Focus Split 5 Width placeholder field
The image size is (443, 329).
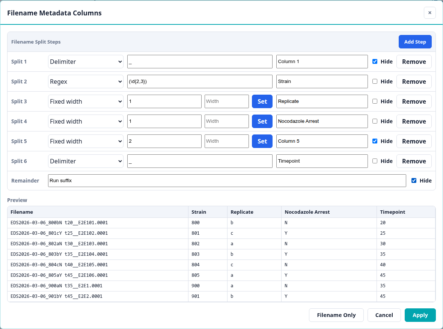click(227, 141)
